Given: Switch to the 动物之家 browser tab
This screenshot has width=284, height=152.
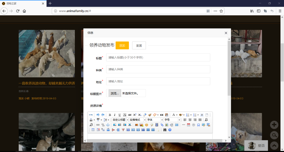Looking at the screenshot, I should 23,4.
